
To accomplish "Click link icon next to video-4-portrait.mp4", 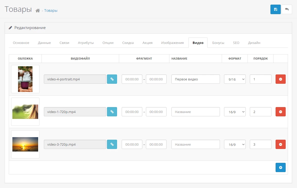I will coord(112,79).
